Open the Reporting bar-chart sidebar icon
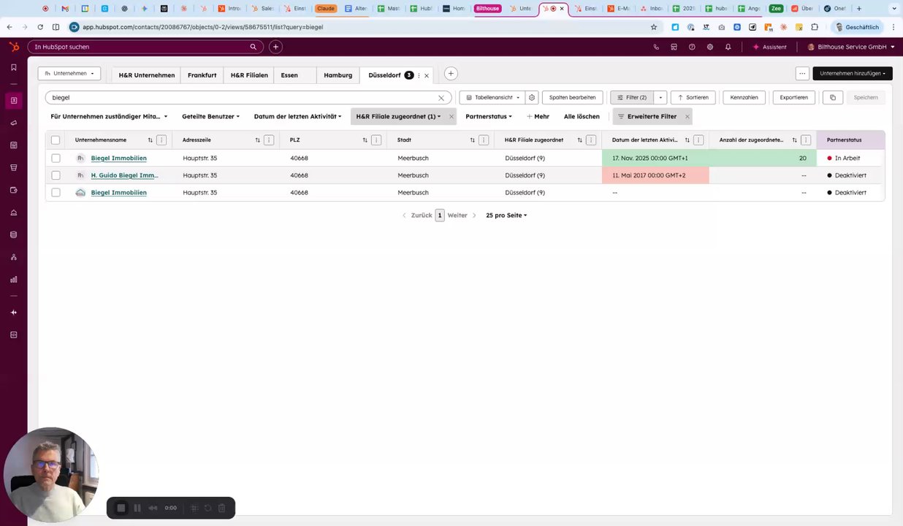903x526 pixels. (14, 280)
